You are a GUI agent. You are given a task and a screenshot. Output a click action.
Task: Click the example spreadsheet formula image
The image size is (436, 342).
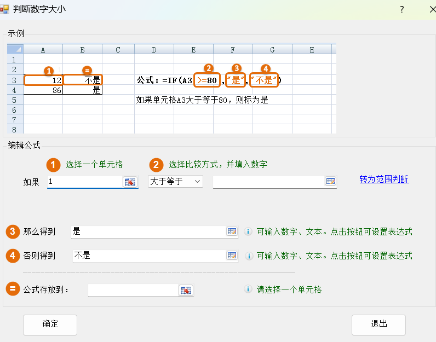170,89
